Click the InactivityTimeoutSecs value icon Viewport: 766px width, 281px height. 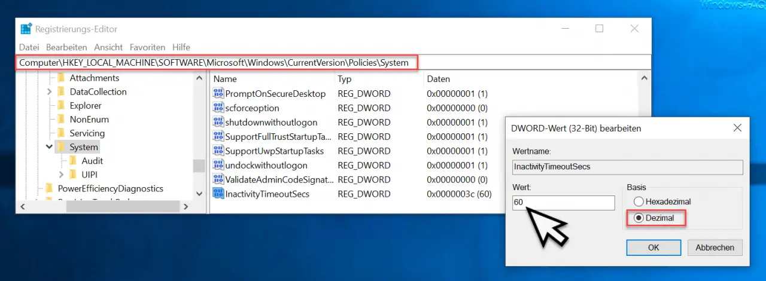tap(218, 194)
